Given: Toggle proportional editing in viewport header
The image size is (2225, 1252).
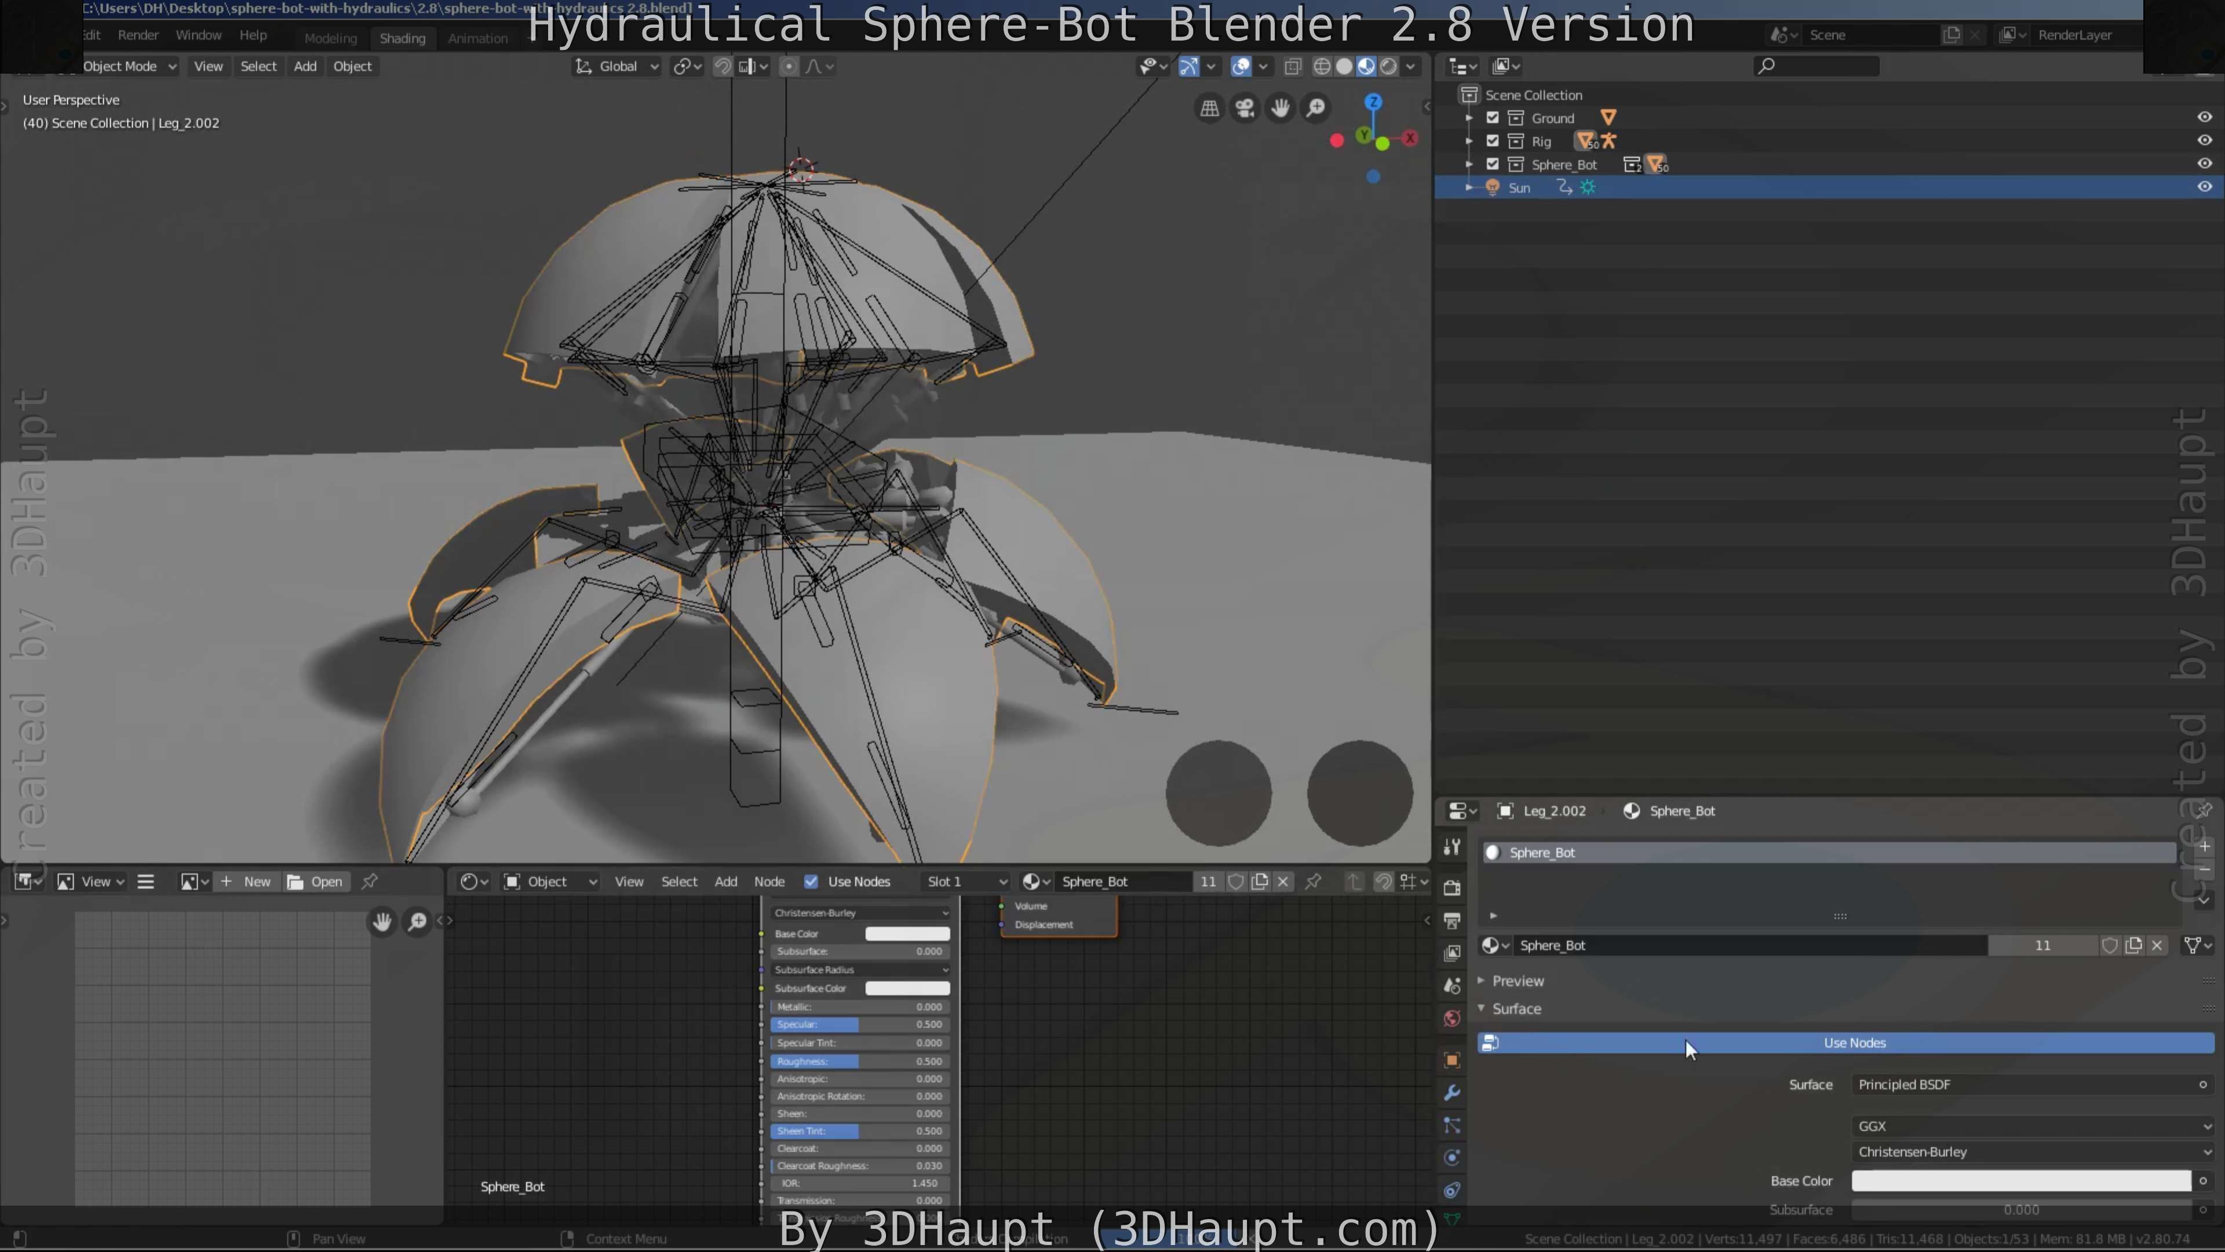Looking at the screenshot, I should 789,67.
